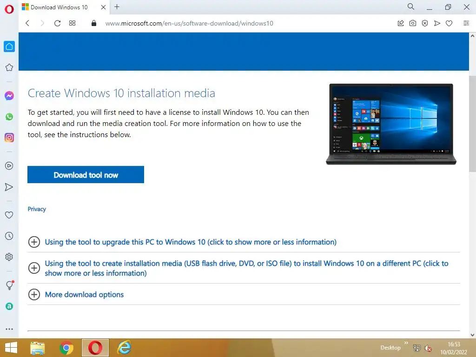Close the Download Windows 10 tab
476x357 pixels.
point(103,7)
